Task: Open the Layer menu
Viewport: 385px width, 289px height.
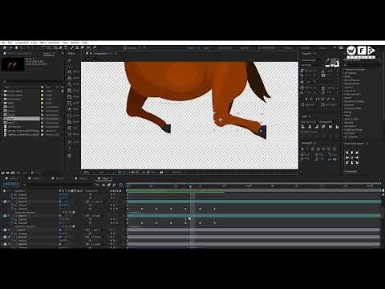Action: click(34, 43)
